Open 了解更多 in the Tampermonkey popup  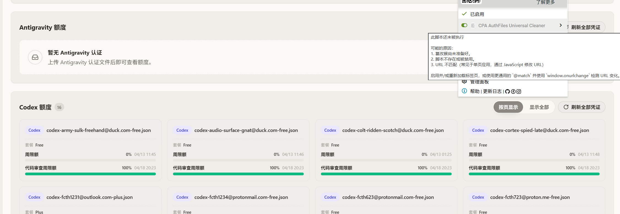click(545, 2)
